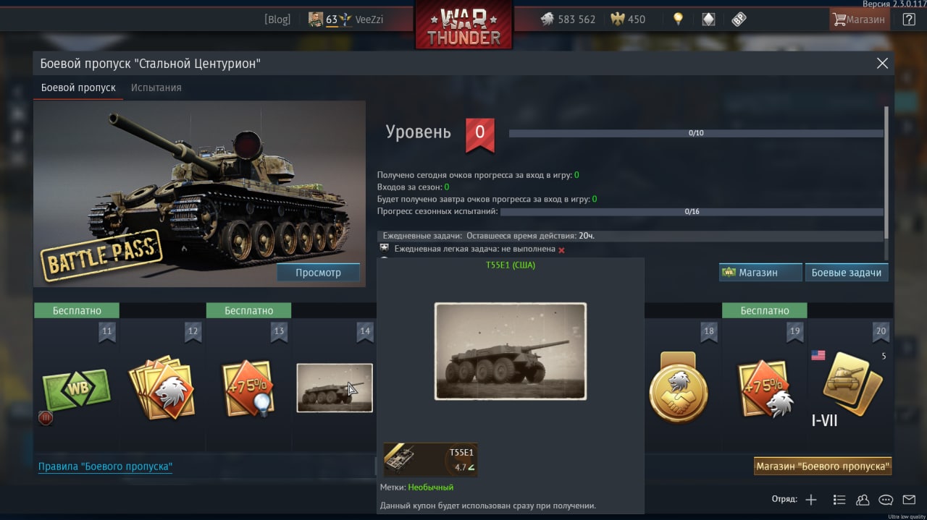
Task: Click the wager green WB reward icon
Action: [x=76, y=391]
